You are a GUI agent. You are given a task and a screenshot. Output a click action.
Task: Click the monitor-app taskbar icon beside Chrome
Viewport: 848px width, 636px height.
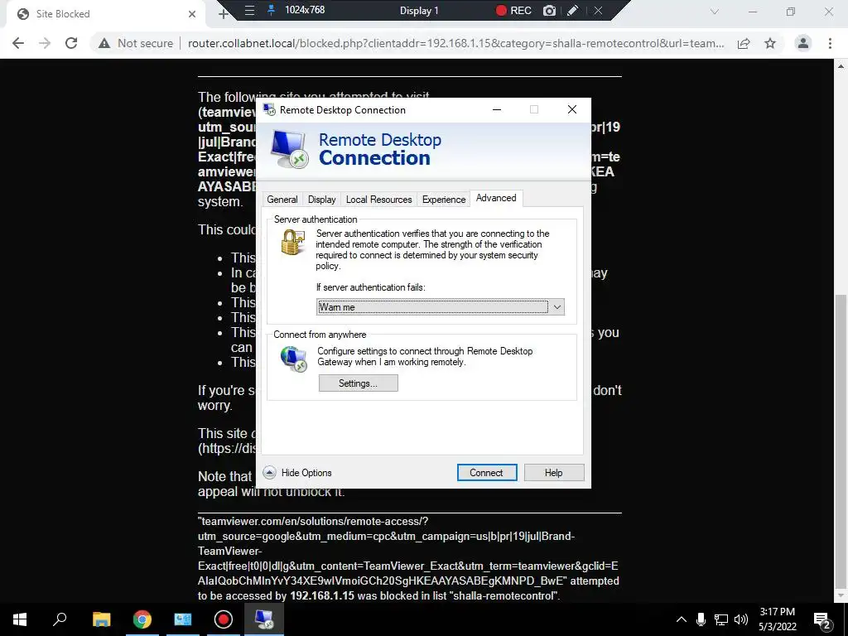pos(183,619)
